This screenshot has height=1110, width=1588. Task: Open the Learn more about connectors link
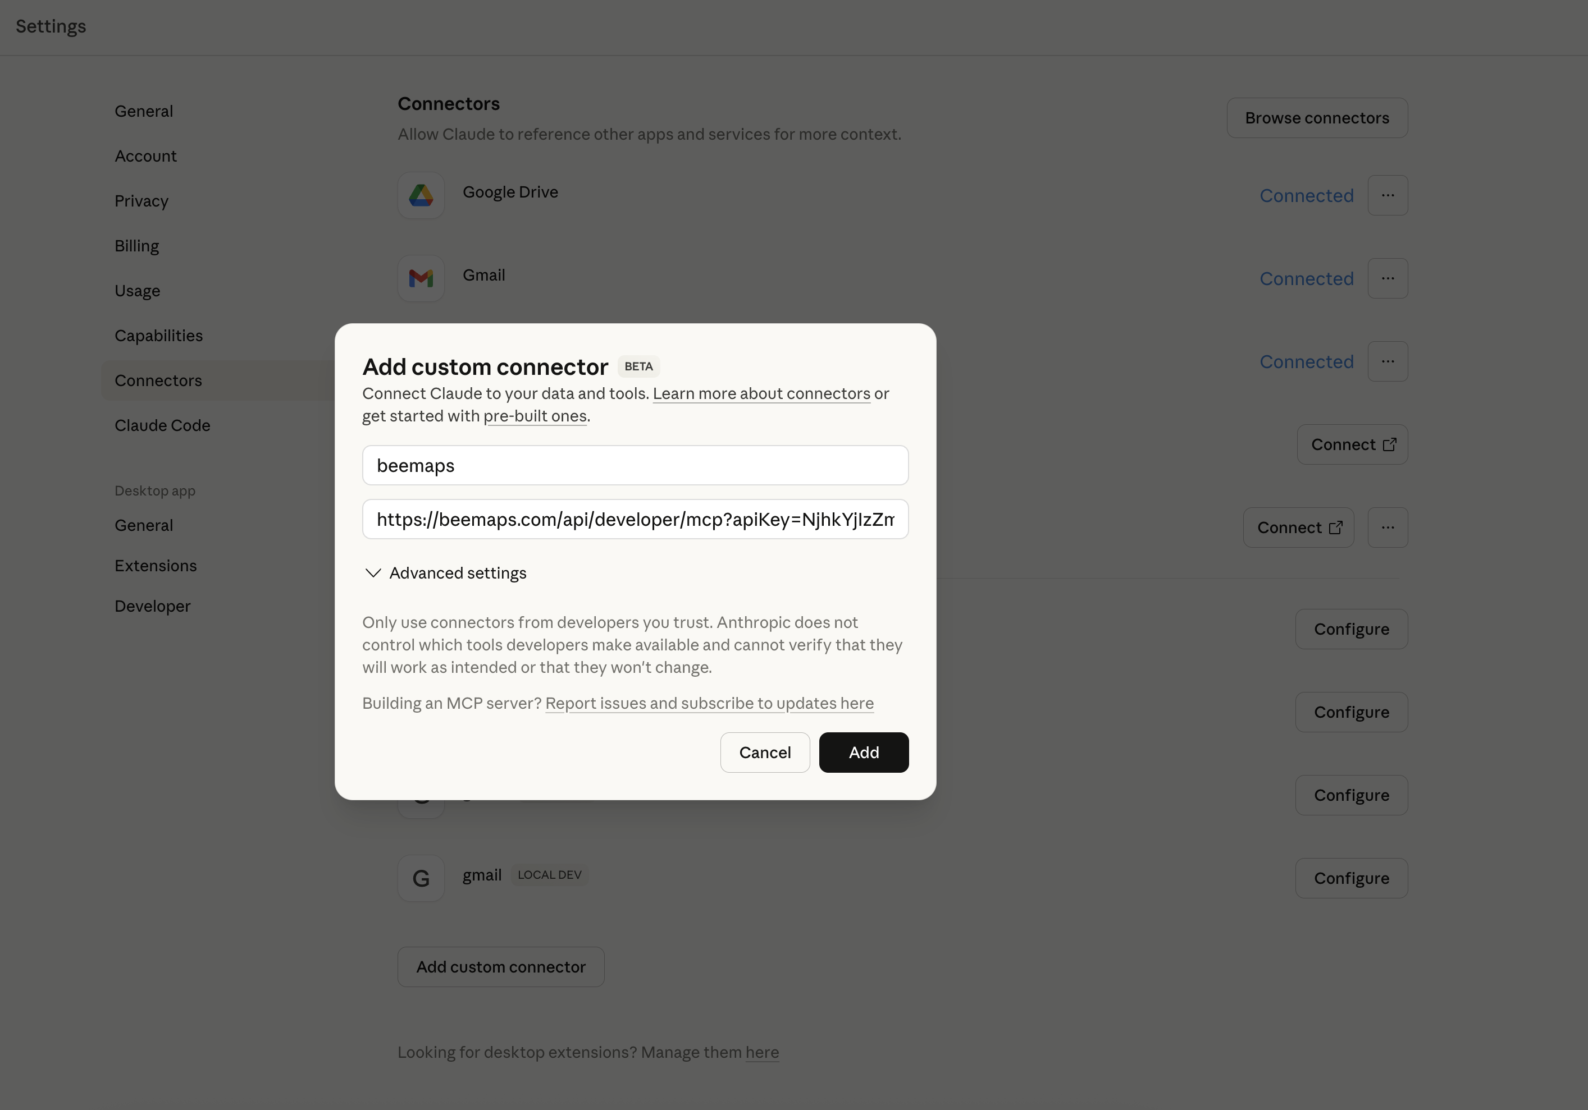[761, 394]
